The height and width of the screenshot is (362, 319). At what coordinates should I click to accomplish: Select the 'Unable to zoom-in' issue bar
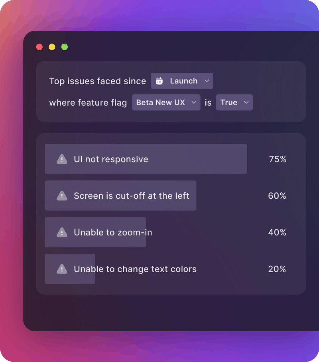(96, 232)
